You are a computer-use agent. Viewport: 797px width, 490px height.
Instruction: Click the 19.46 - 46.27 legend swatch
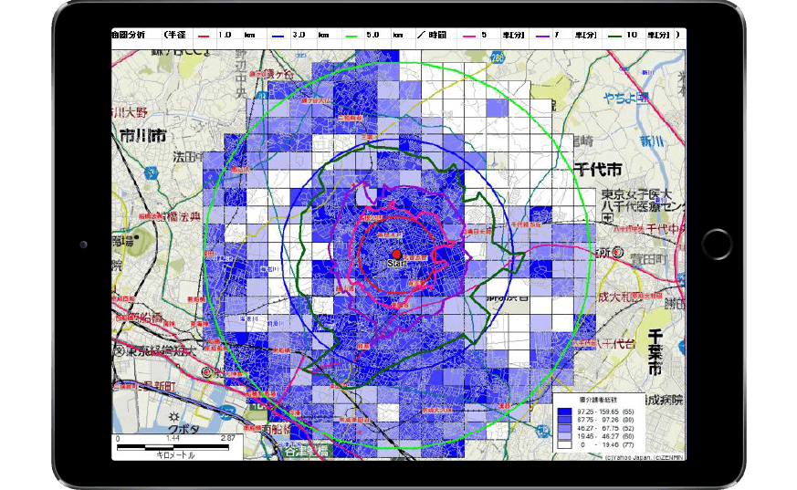pyautogui.click(x=564, y=437)
